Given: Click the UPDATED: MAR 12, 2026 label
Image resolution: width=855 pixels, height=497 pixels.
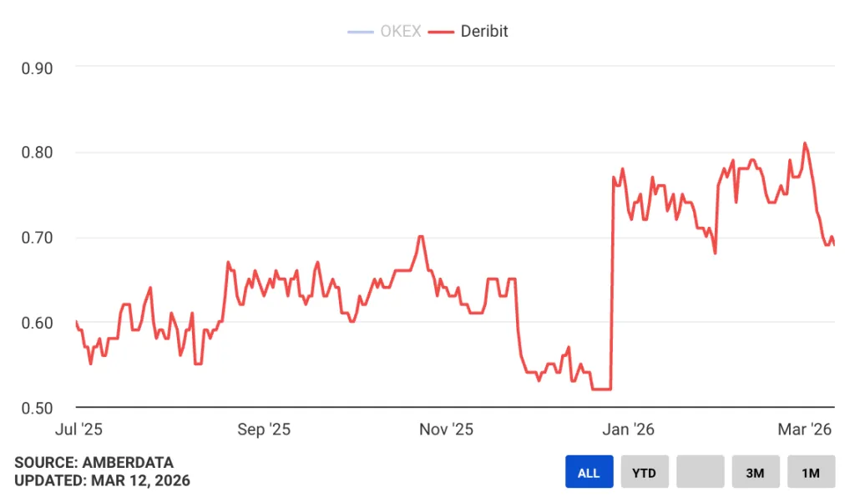Looking at the screenshot, I should point(102,480).
